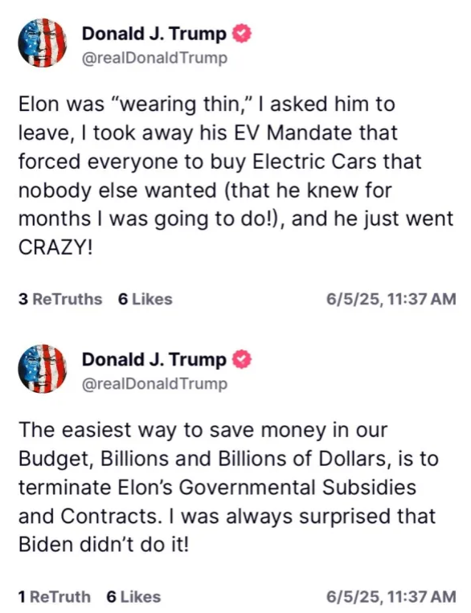Click the line beginning "Elon was wearing thin"
Image resolution: width=471 pixels, height=613 pixels.
click(x=207, y=104)
